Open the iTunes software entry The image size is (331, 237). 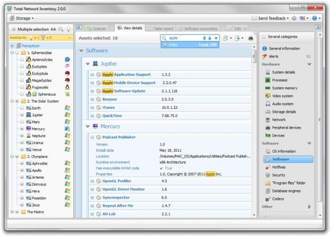click(x=109, y=107)
